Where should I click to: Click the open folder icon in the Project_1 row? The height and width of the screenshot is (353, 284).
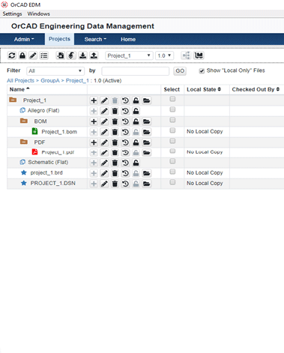point(147,100)
